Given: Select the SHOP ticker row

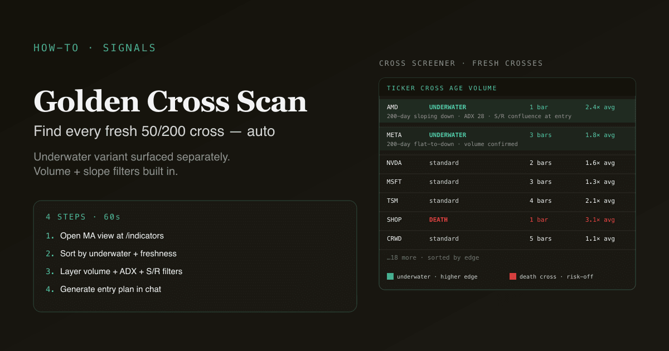Looking at the screenshot, I should click(507, 220).
